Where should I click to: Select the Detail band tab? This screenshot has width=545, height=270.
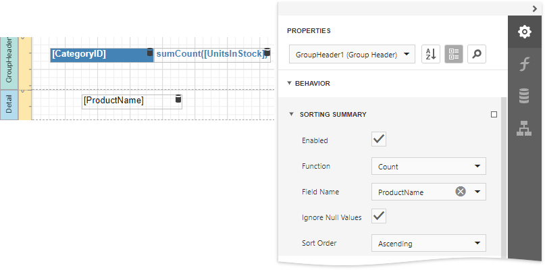click(x=9, y=105)
